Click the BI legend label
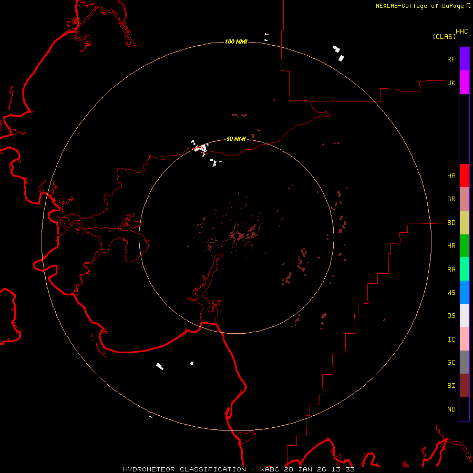This screenshot has width=473, height=473. (x=451, y=386)
